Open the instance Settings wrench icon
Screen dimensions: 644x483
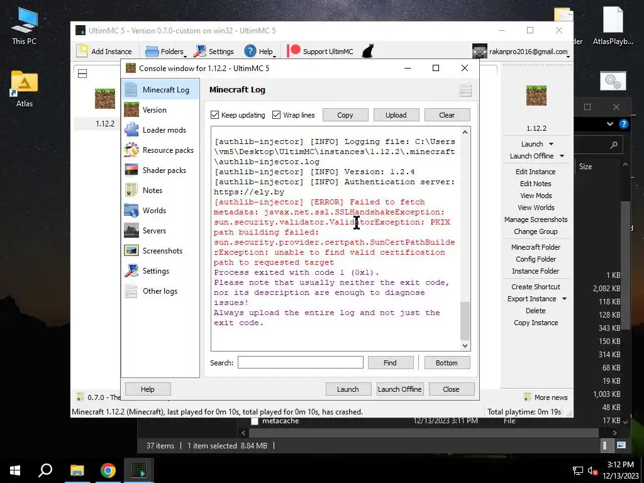(131, 270)
